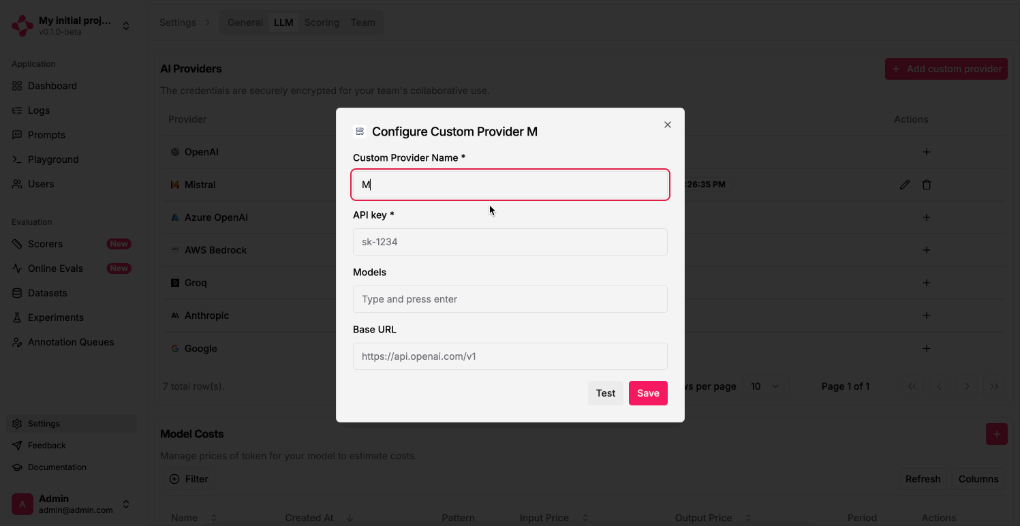Open the Playground from the sidebar
Viewport: 1020px width, 526px height.
52,159
